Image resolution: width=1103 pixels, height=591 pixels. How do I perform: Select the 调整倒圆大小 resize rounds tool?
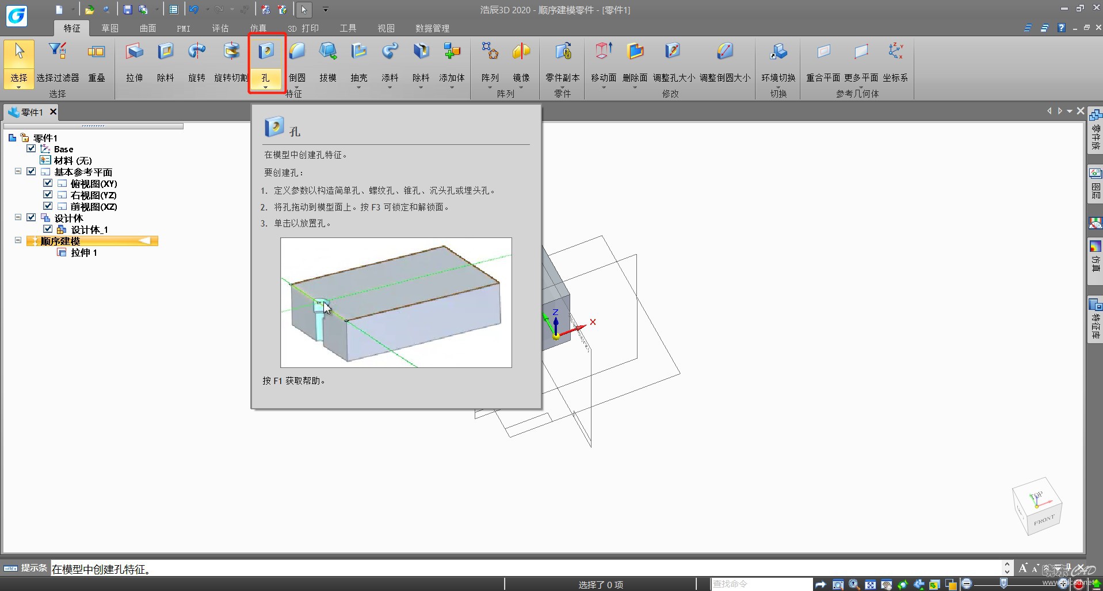pyautogui.click(x=725, y=62)
